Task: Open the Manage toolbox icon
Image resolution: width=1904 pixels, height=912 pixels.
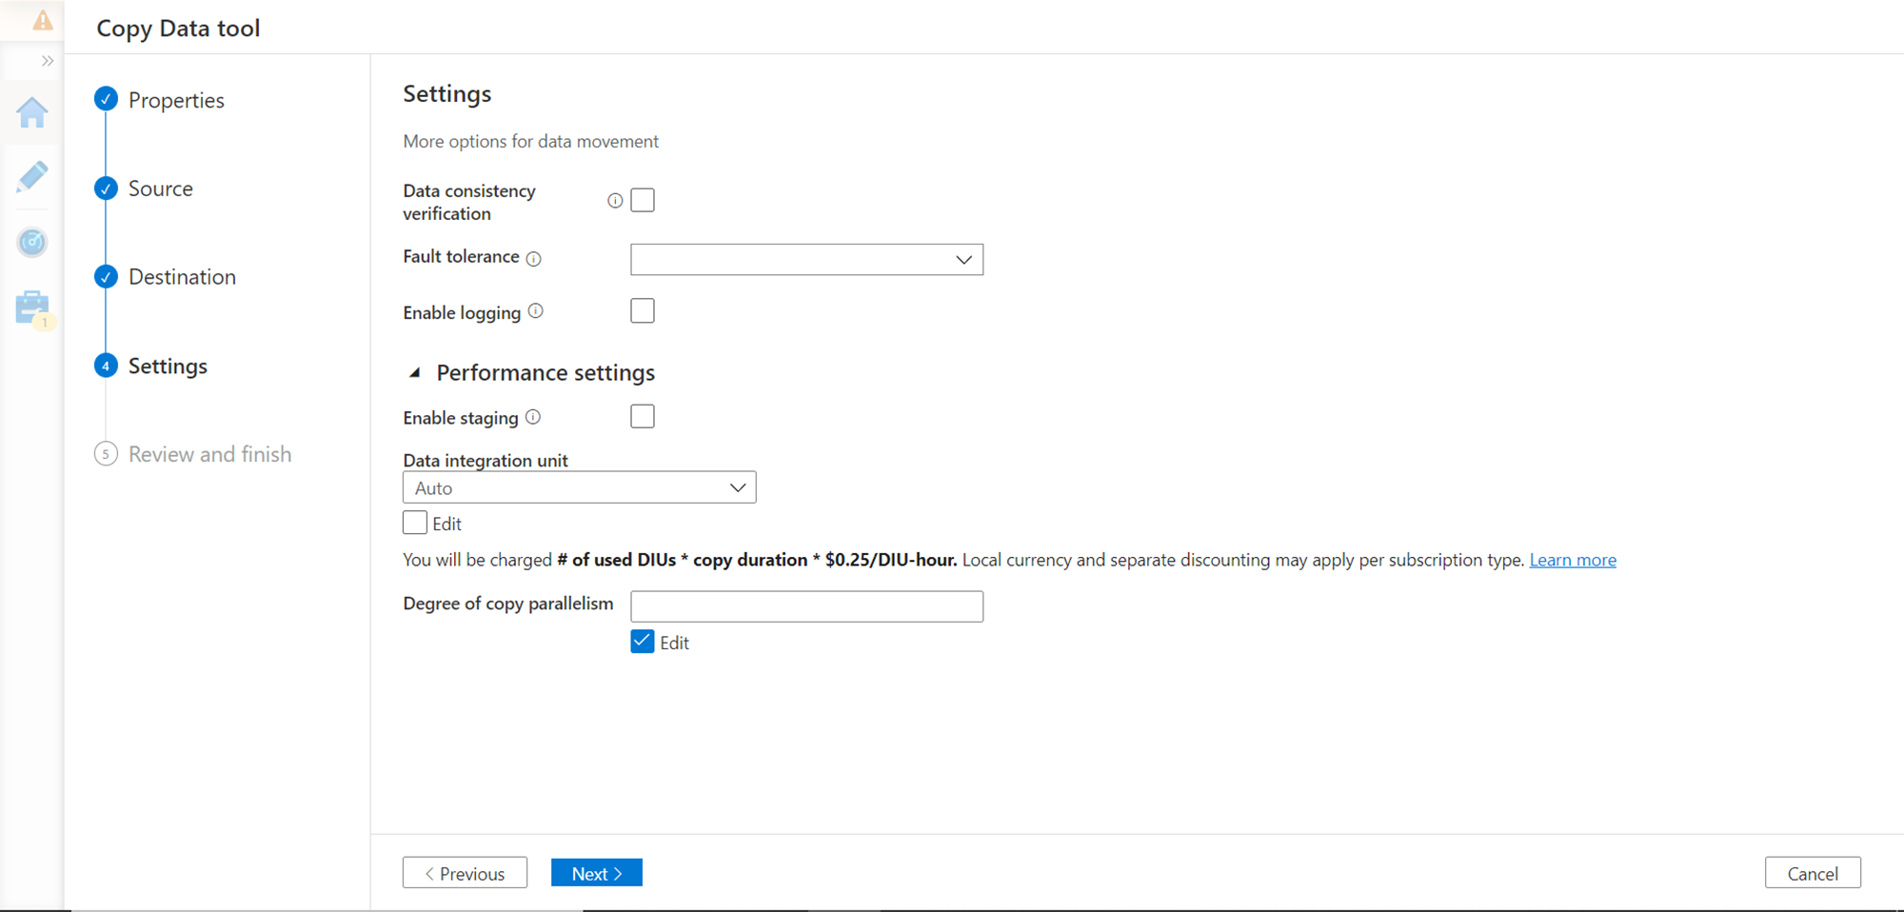Action: pyautogui.click(x=32, y=307)
